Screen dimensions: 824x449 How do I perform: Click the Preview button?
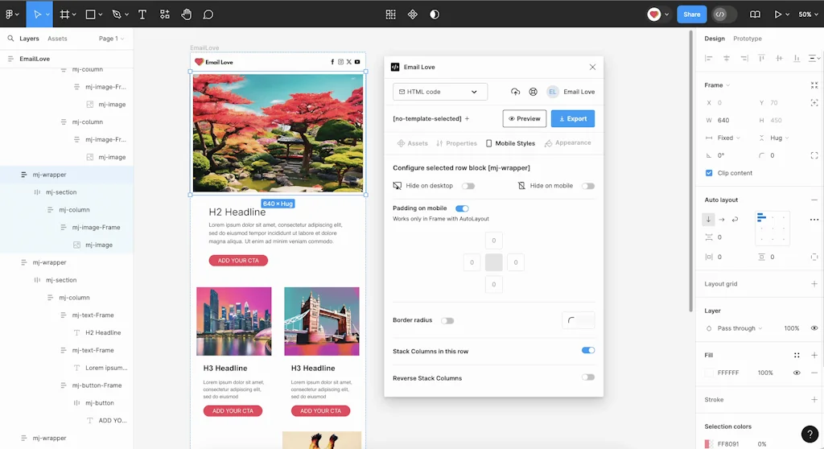tap(525, 118)
